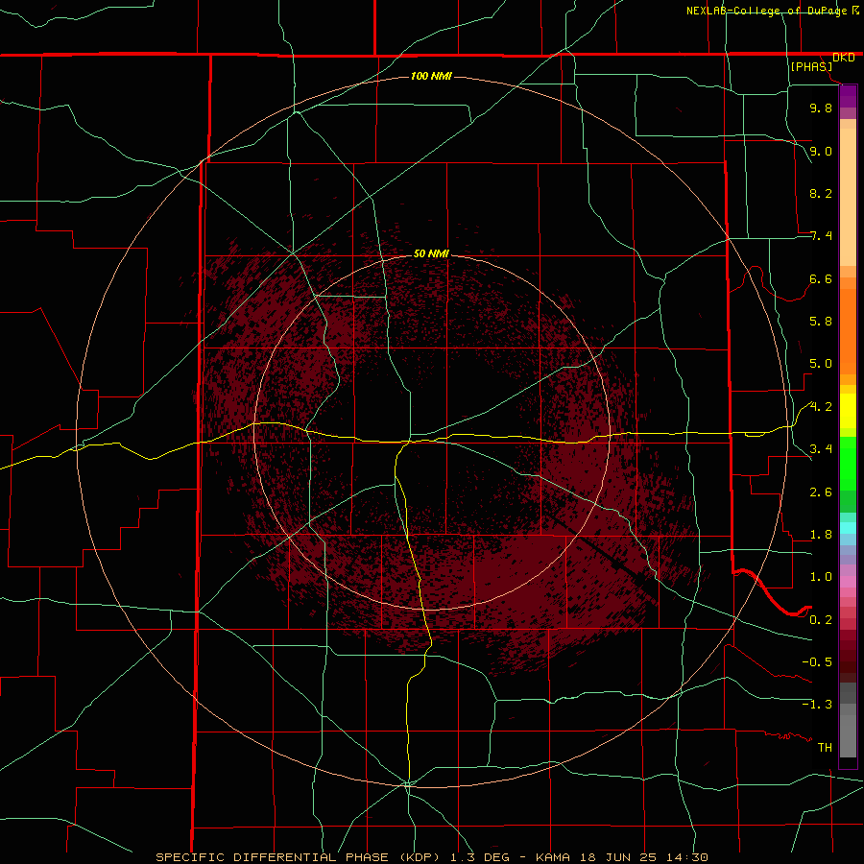Click the 4.2 scale value
Screen dimensions: 864x864
point(821,407)
